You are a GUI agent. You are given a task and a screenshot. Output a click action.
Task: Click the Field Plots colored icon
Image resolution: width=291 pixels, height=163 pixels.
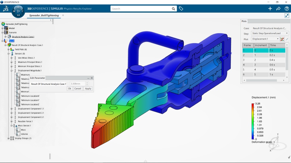(12, 49)
